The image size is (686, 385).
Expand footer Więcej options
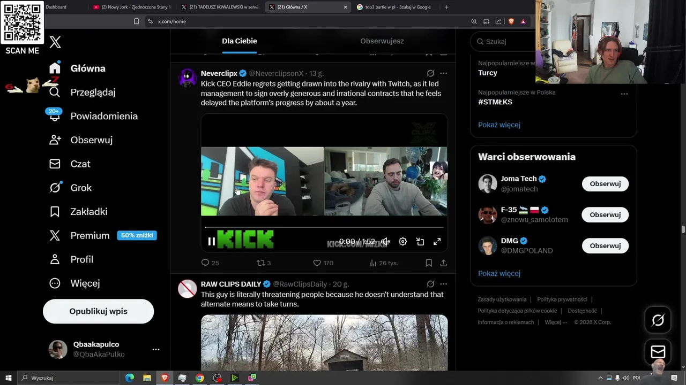click(x=556, y=322)
